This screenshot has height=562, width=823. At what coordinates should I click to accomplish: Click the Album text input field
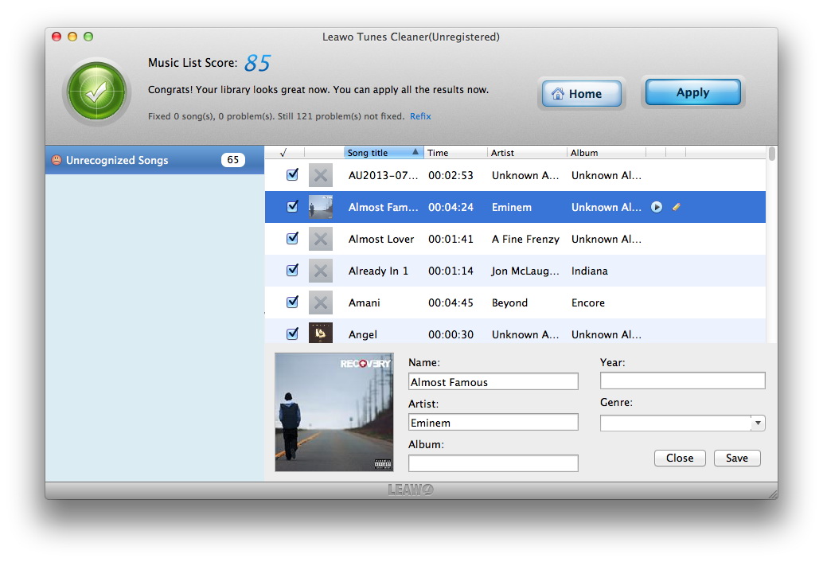(493, 463)
